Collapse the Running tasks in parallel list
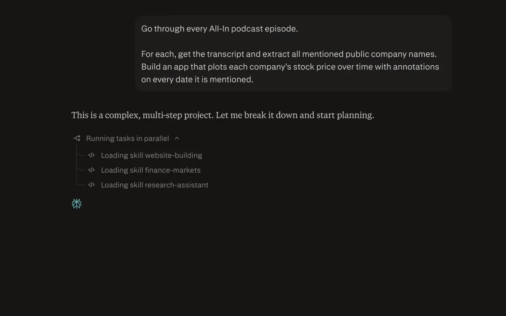The width and height of the screenshot is (506, 316). tap(177, 138)
